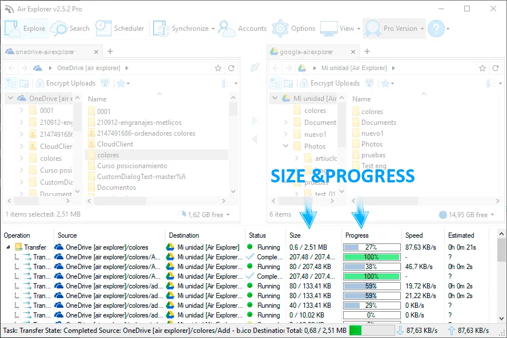
Task: Click the View monitor icon
Action: click(329, 28)
